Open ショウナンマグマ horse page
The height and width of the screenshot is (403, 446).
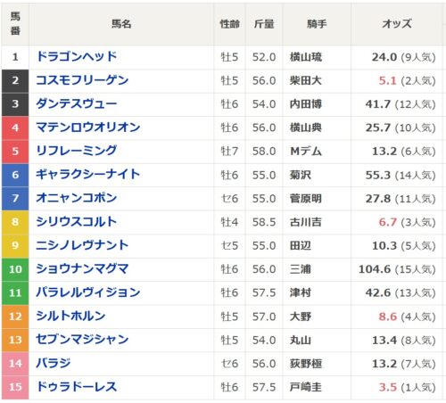click(82, 268)
